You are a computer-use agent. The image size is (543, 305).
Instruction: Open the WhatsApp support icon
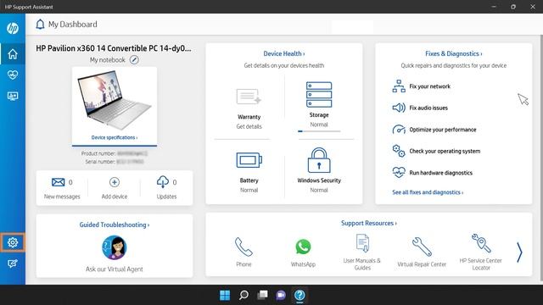click(303, 247)
